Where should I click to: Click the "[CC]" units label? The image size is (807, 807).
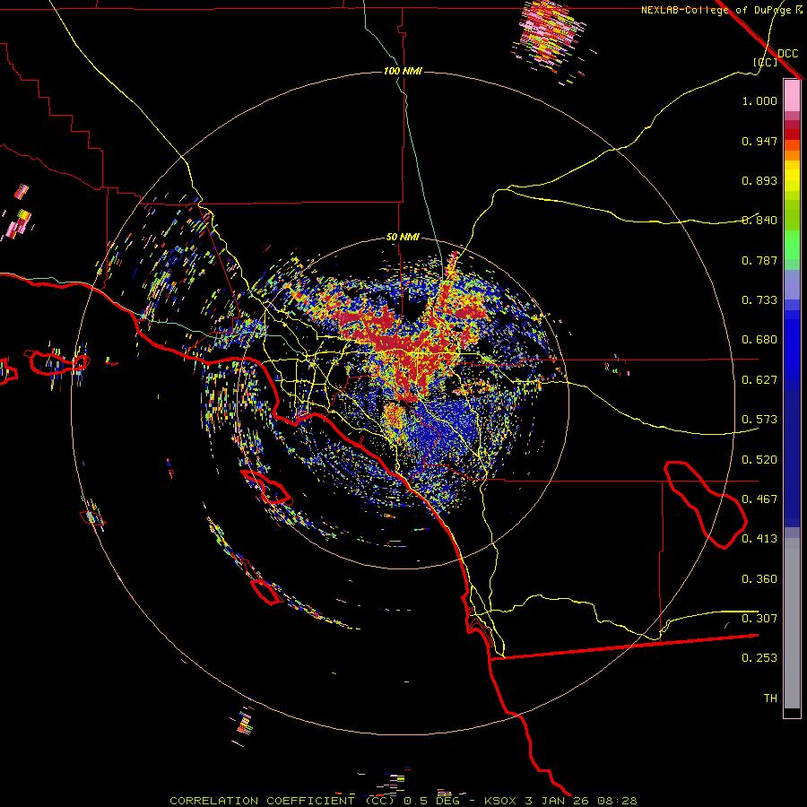(766, 62)
